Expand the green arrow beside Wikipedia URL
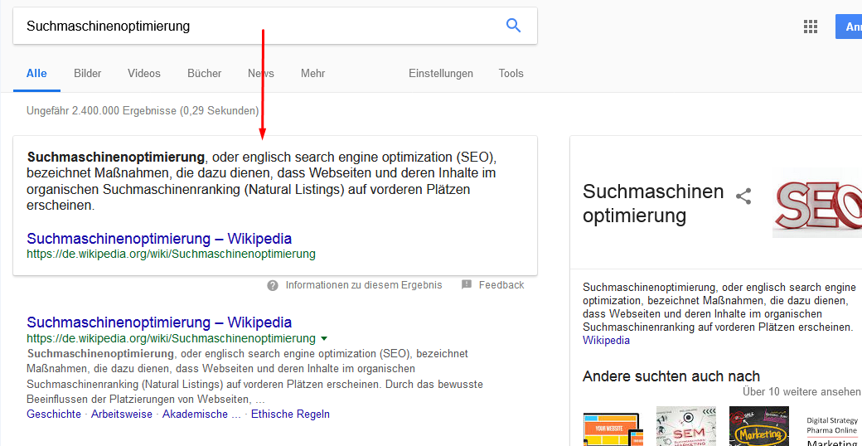The image size is (862, 446). pyautogui.click(x=324, y=338)
